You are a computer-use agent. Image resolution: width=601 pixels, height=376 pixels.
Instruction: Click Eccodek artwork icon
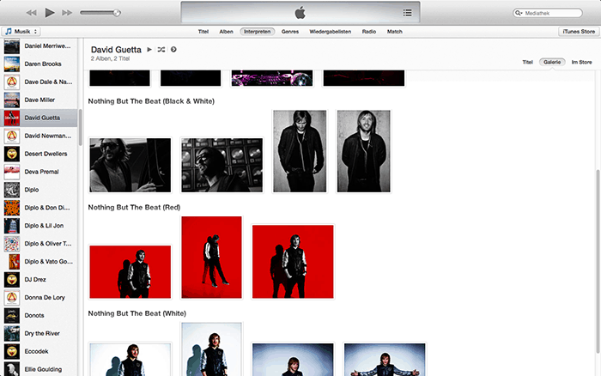(x=12, y=352)
